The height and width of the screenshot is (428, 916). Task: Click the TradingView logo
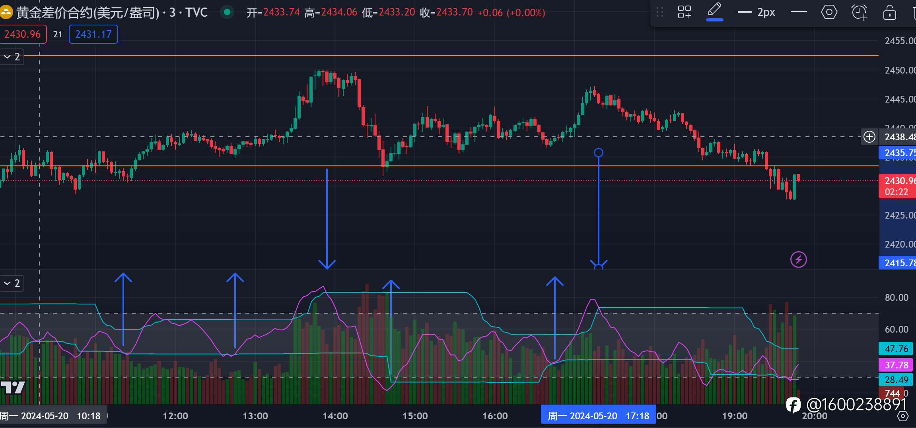pyautogui.click(x=13, y=387)
